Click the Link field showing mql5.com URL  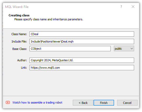coord(82,68)
